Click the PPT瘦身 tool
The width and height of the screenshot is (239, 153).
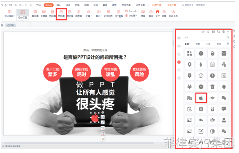(119, 13)
